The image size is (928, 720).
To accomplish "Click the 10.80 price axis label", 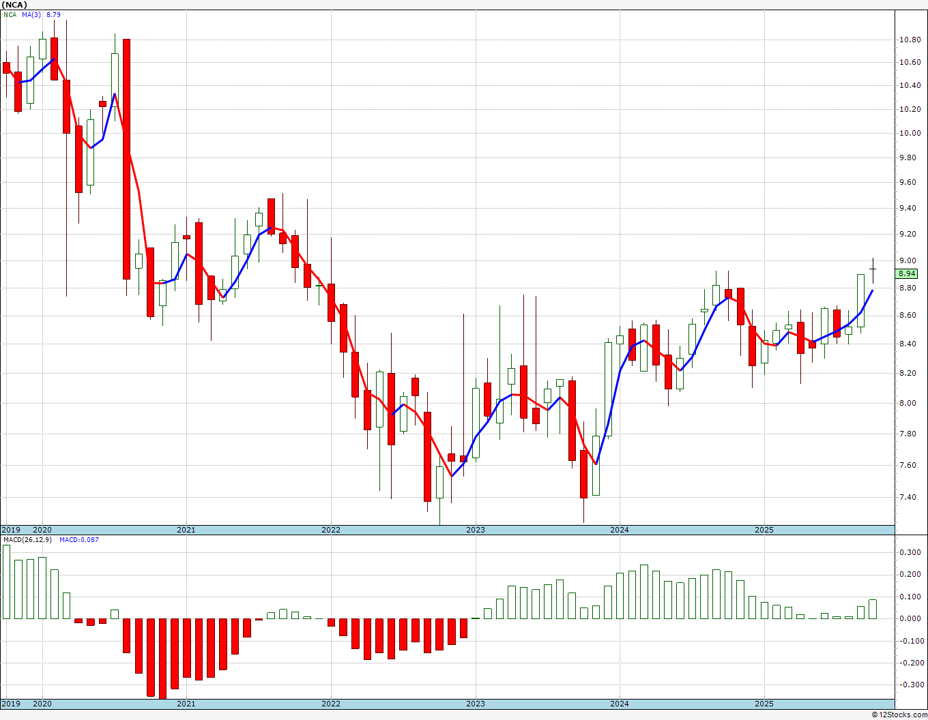I will pyautogui.click(x=910, y=40).
